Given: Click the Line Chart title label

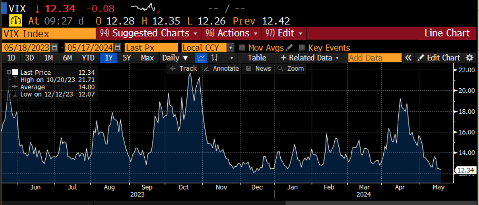Looking at the screenshot, I should [x=447, y=33].
